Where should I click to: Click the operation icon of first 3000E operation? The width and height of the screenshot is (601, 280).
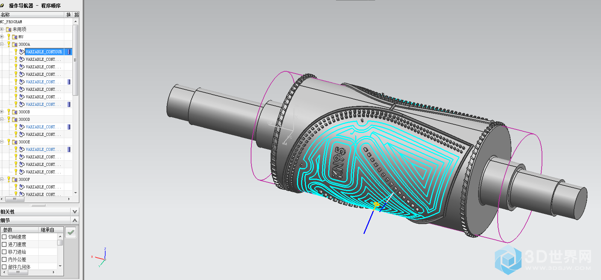tap(22, 149)
